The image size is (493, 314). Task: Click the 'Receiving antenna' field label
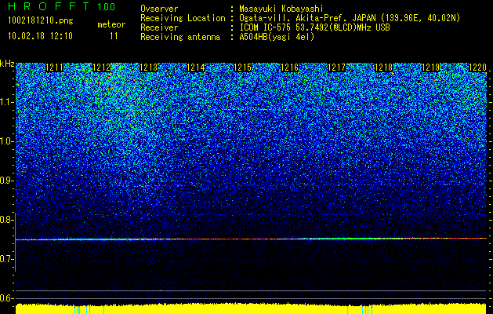(180, 37)
